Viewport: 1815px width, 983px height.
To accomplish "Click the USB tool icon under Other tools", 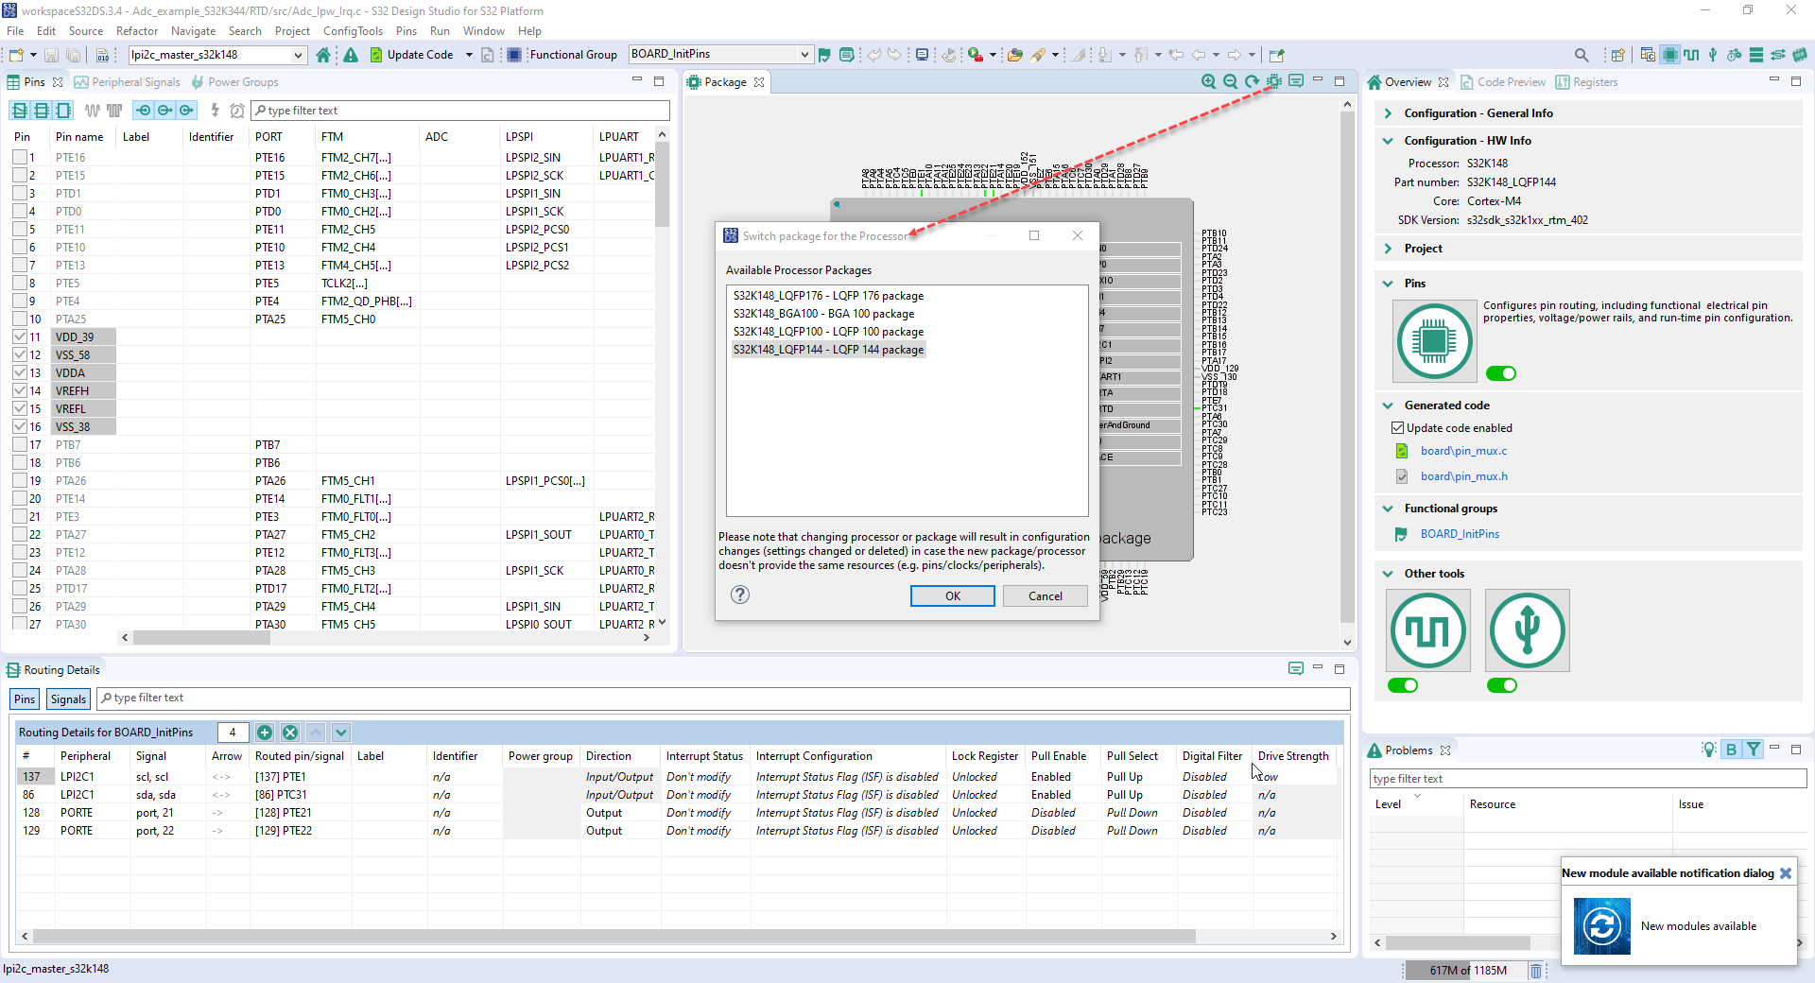I will pos(1527,630).
